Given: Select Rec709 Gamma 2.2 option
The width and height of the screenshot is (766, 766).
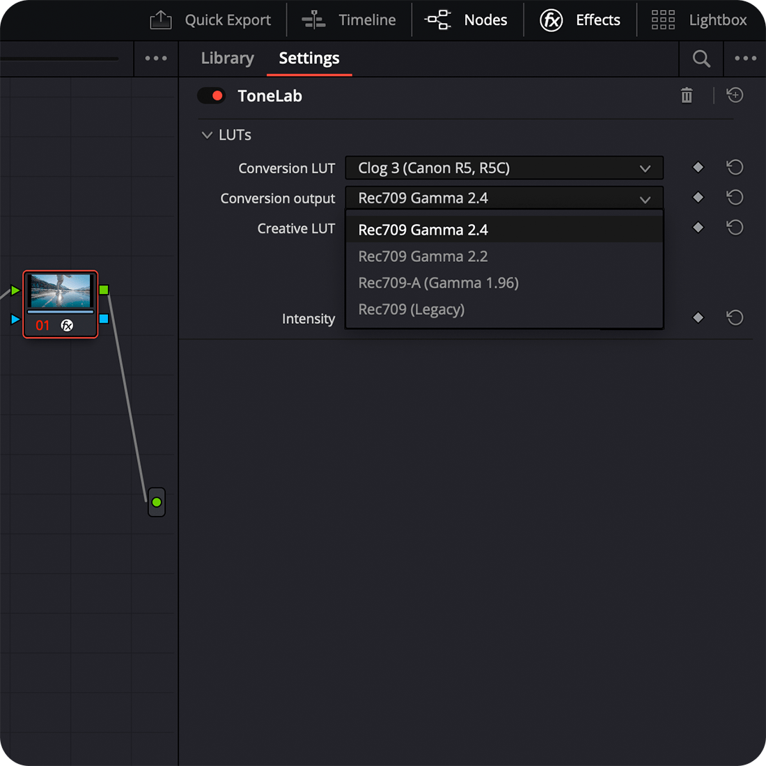Looking at the screenshot, I should pyautogui.click(x=423, y=256).
